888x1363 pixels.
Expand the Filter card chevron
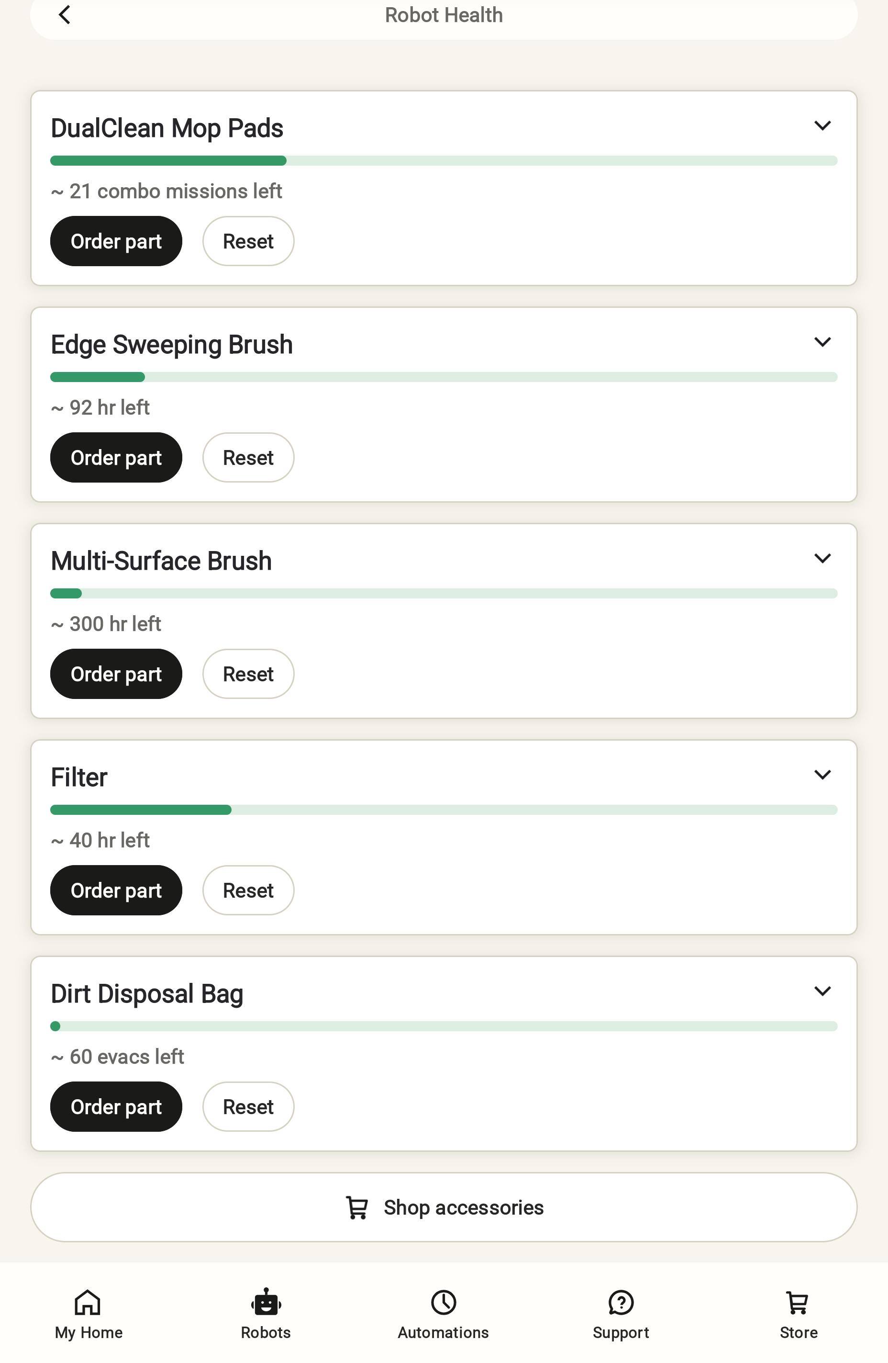click(822, 775)
